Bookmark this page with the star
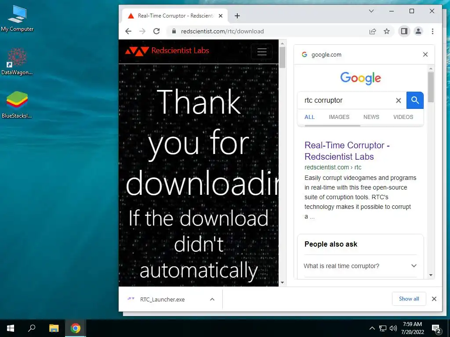The width and height of the screenshot is (450, 337). [387, 31]
